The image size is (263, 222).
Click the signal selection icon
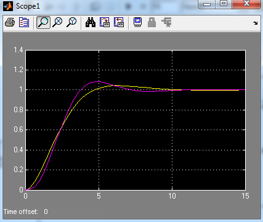tap(166, 22)
